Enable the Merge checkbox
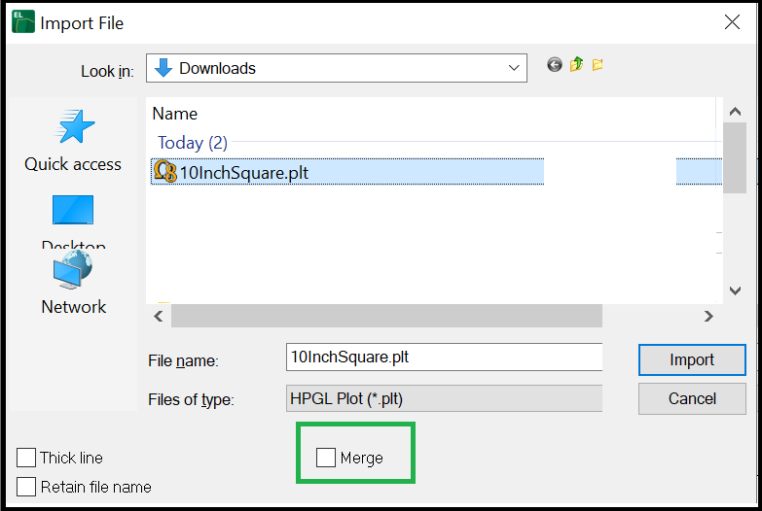 point(326,458)
